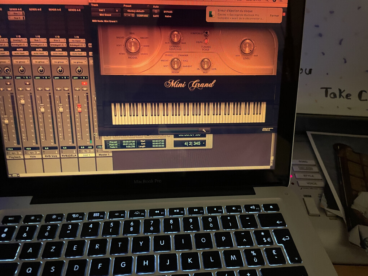The height and width of the screenshot is (276, 368).
Task: Click the preset copy settings icon beside COMPARE
Action: (x=133, y=16)
